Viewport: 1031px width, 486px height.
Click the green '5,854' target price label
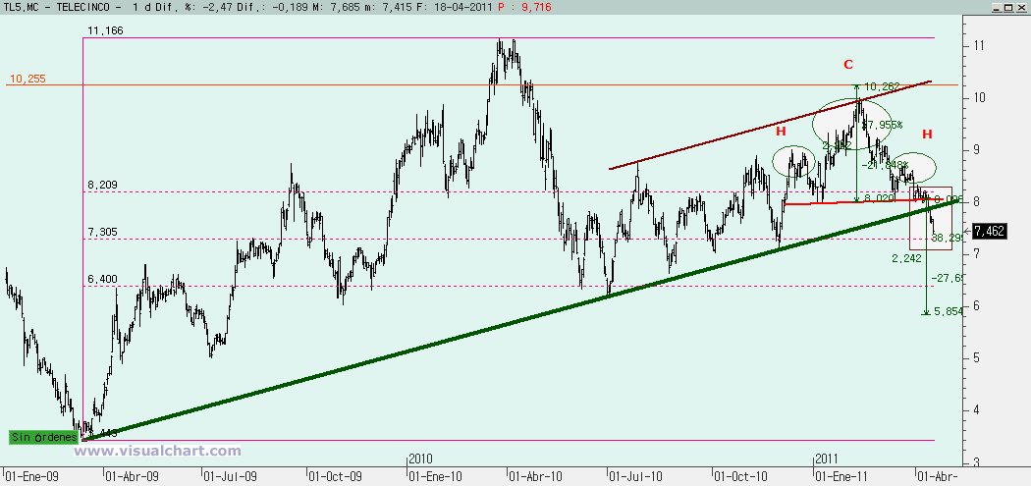(947, 311)
